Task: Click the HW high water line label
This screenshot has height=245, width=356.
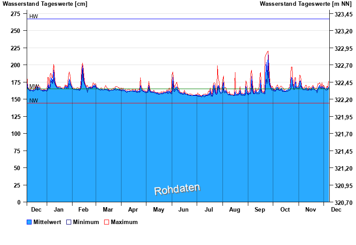Action: (x=33, y=16)
